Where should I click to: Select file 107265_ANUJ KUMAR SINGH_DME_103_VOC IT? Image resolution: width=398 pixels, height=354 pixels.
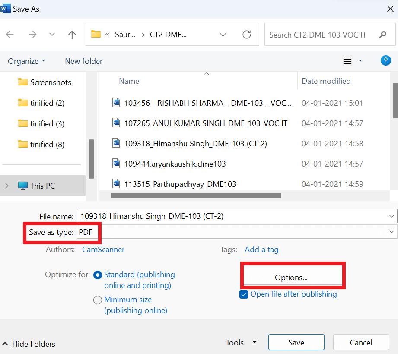[x=206, y=123]
